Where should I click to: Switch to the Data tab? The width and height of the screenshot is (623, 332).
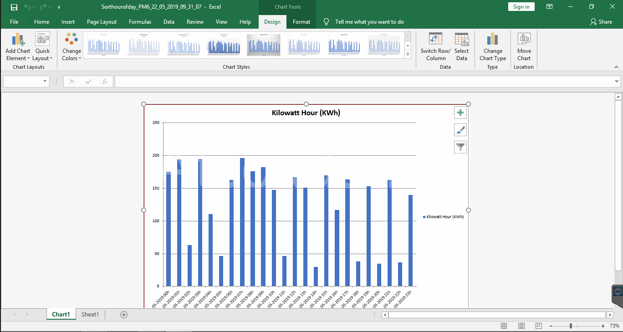click(169, 22)
